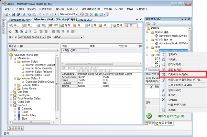Click the Cut scissors toolbar icon

coord(24,14)
